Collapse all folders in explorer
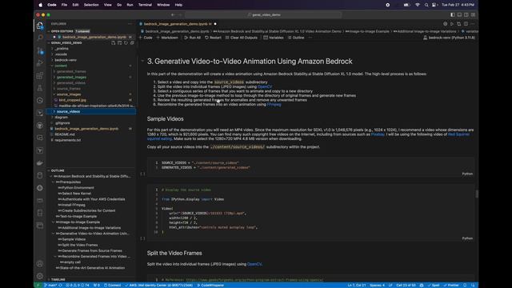This screenshot has height=288, width=512. pos(132,42)
